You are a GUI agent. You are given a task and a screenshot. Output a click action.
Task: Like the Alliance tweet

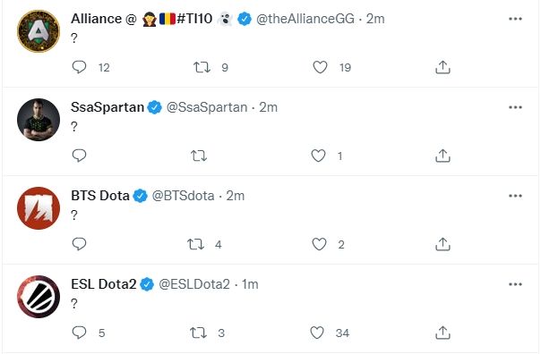pos(320,67)
